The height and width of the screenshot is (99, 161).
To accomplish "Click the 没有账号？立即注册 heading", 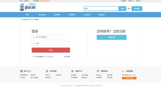I will pos(111,31).
